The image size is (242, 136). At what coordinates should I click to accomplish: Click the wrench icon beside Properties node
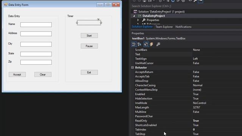coord(144,20)
